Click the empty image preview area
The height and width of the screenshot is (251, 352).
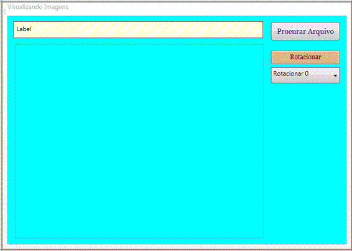pos(139,141)
